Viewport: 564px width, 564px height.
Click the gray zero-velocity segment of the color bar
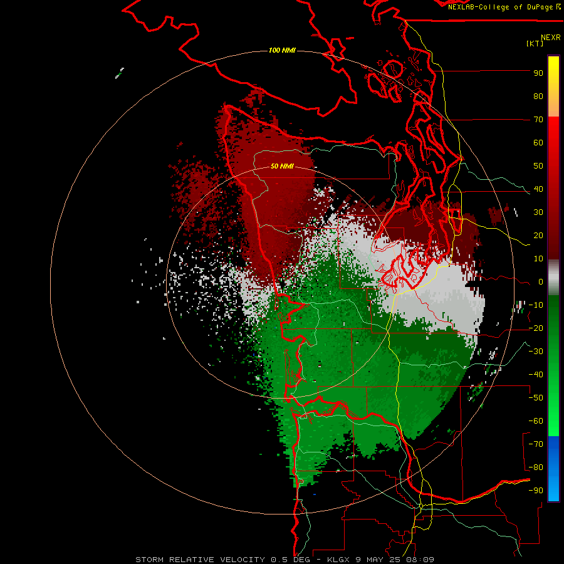pyautogui.click(x=553, y=278)
